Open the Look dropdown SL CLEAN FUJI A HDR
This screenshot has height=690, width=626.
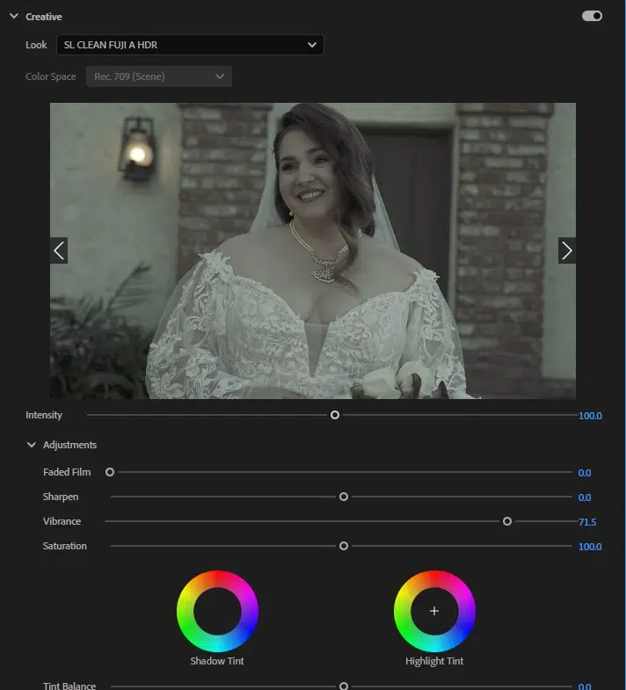190,45
